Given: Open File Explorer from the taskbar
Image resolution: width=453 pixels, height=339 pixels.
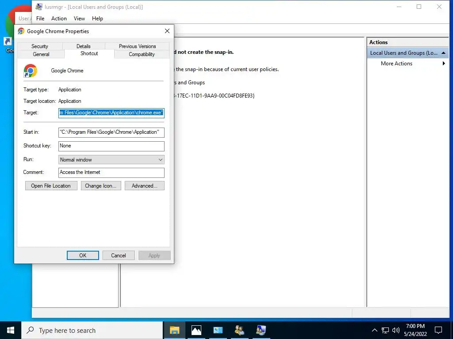Looking at the screenshot, I should pyautogui.click(x=174, y=330).
